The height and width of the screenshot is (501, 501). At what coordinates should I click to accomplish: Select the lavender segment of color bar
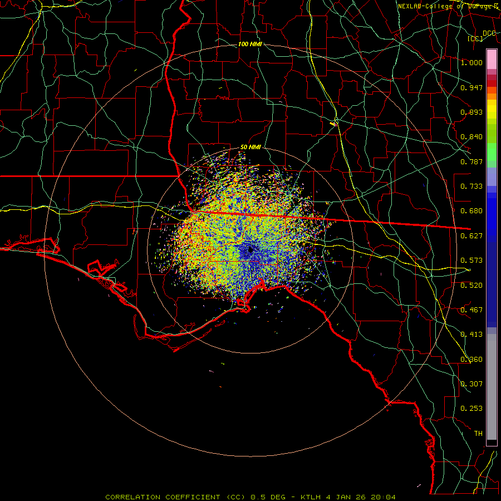pyautogui.click(x=492, y=176)
